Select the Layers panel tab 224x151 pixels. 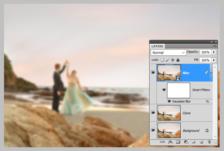click(x=157, y=46)
